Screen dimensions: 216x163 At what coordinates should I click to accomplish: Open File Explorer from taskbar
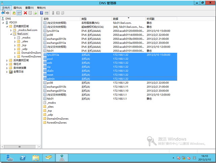36,158
